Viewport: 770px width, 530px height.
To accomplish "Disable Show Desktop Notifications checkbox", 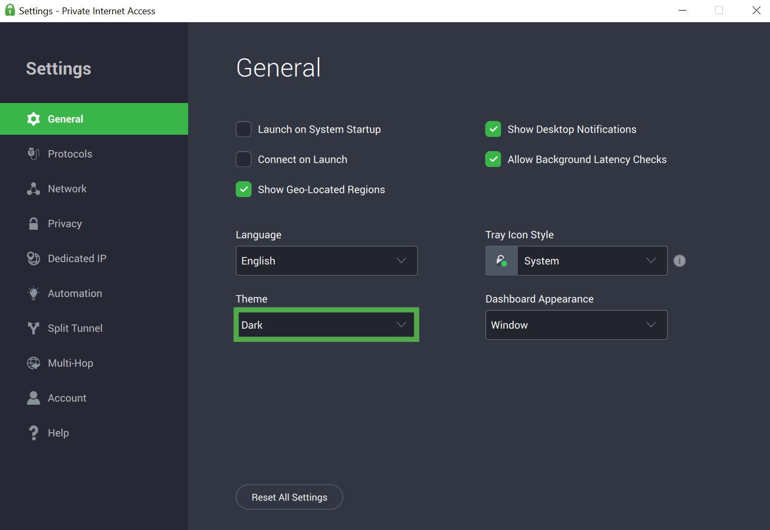I will [x=493, y=129].
